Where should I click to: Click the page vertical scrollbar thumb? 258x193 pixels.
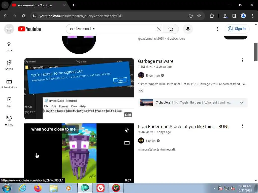[256, 52]
